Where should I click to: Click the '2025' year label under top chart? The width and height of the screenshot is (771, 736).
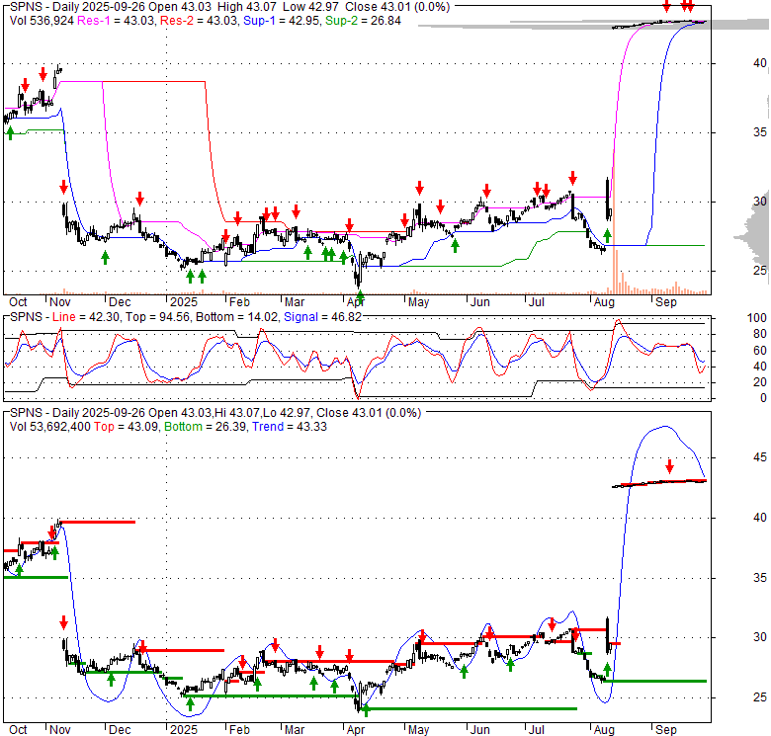click(184, 302)
